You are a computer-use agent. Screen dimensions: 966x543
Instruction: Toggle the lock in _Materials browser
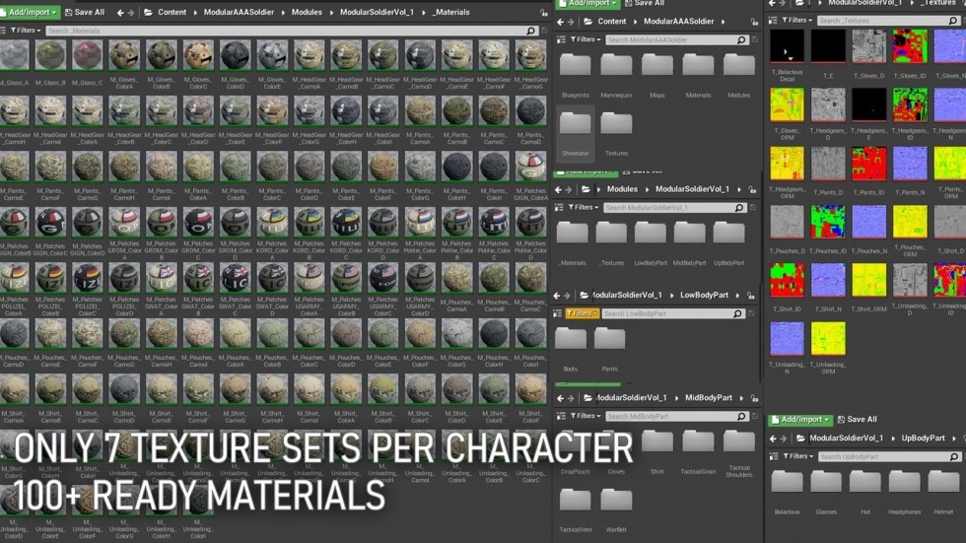point(543,13)
